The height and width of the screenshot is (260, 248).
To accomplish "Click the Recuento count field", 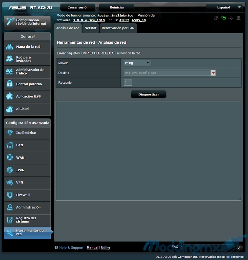I will point(128,82).
